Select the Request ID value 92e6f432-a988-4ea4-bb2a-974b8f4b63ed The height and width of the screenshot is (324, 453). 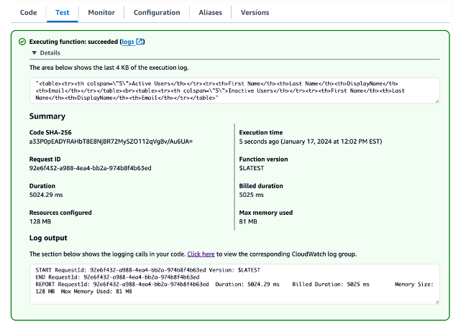tap(90, 168)
